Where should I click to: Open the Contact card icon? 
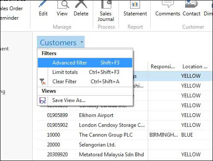coord(191,4)
